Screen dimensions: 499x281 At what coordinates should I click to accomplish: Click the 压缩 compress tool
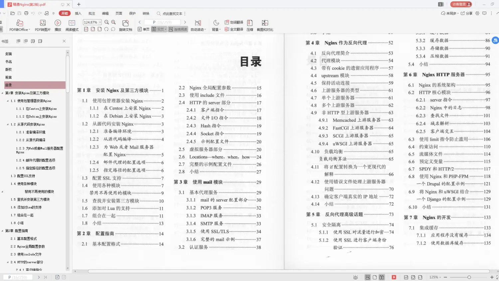pyautogui.click(x=250, y=25)
